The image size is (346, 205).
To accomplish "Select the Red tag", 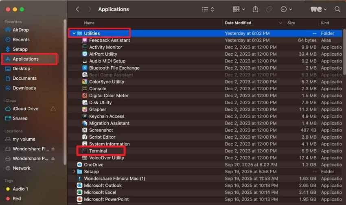I will 17,198.
